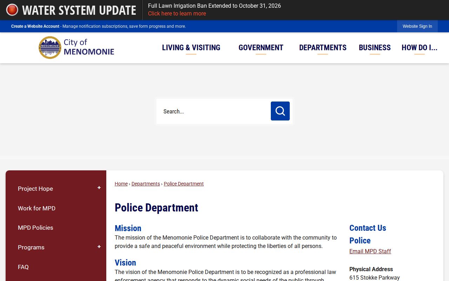Click the red water system alert icon

tap(12, 10)
